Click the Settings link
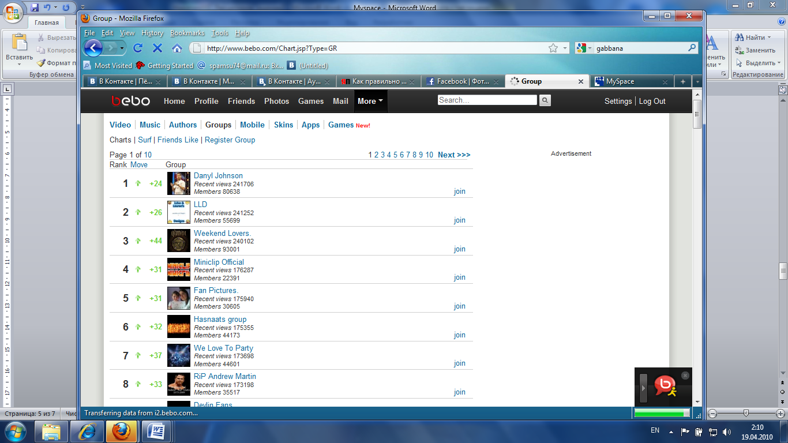 618,101
